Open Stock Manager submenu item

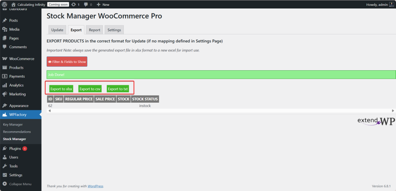(x=14, y=139)
